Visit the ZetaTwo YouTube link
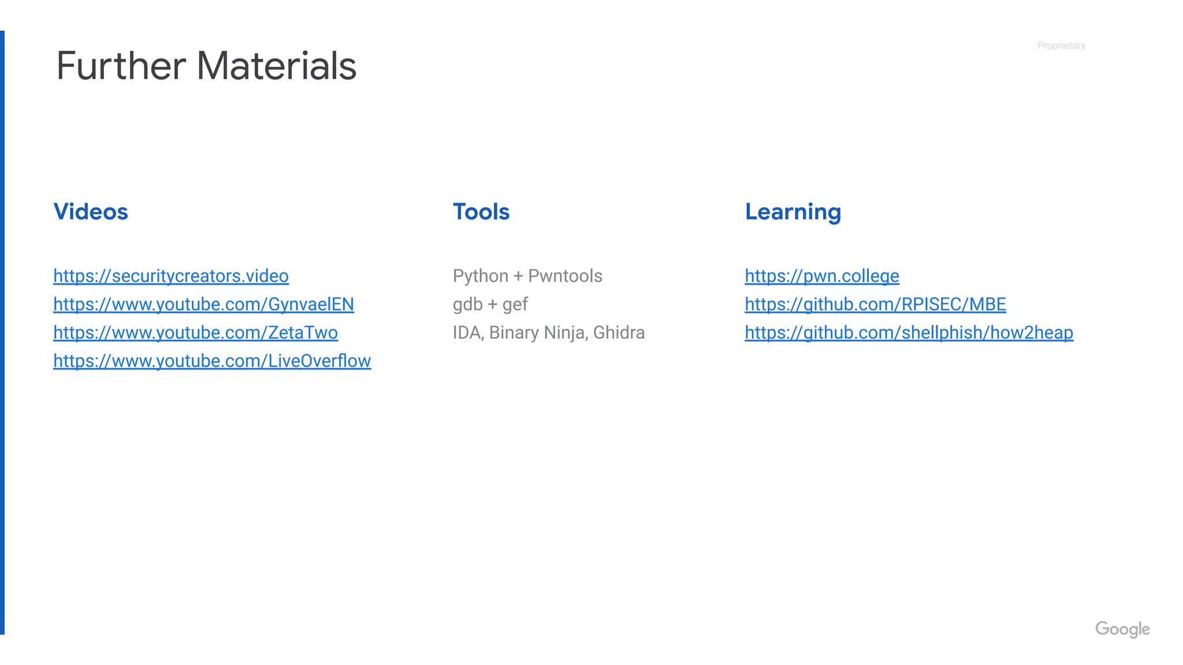1183x665 pixels. coord(195,332)
